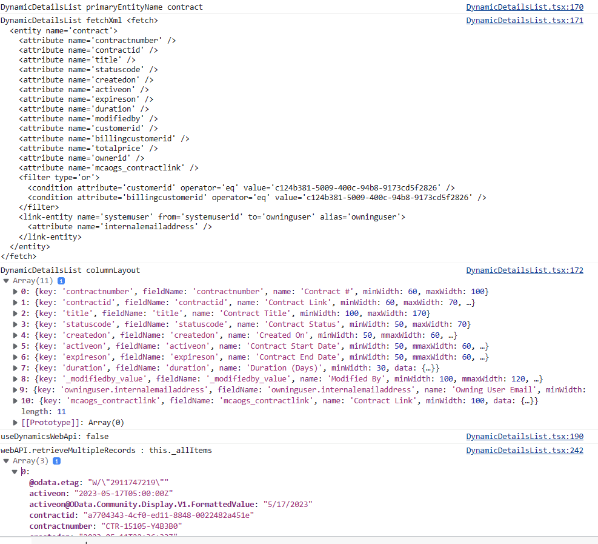The image size is (598, 544).
Task: Click the condition attribute='customerid' line
Action: coord(241,188)
